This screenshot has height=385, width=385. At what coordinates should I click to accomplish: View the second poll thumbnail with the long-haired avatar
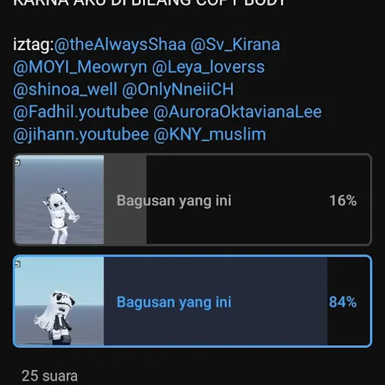tap(59, 301)
